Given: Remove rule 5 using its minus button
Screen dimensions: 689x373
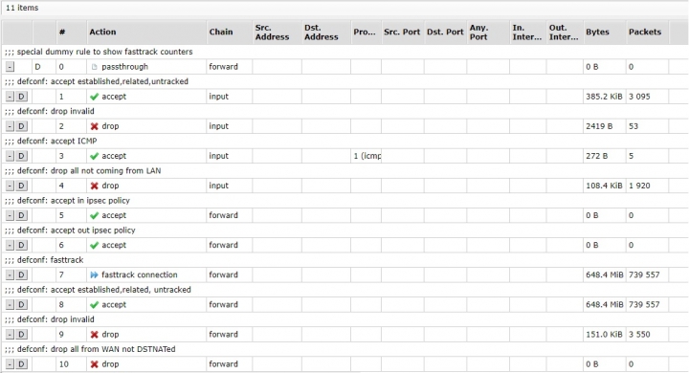Looking at the screenshot, I should click(10, 216).
